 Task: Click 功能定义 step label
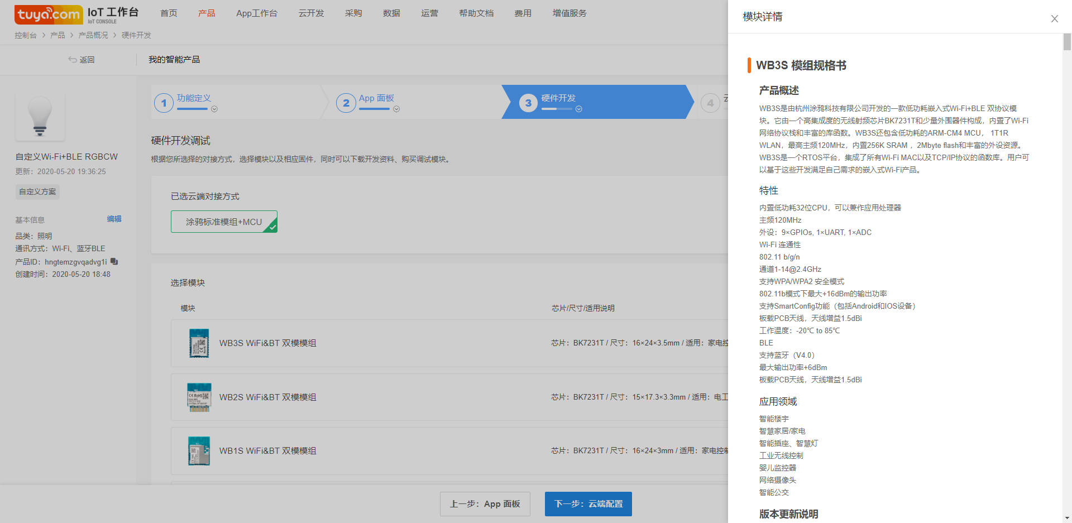click(x=194, y=98)
